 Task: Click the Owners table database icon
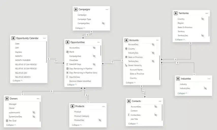click(7, 98)
